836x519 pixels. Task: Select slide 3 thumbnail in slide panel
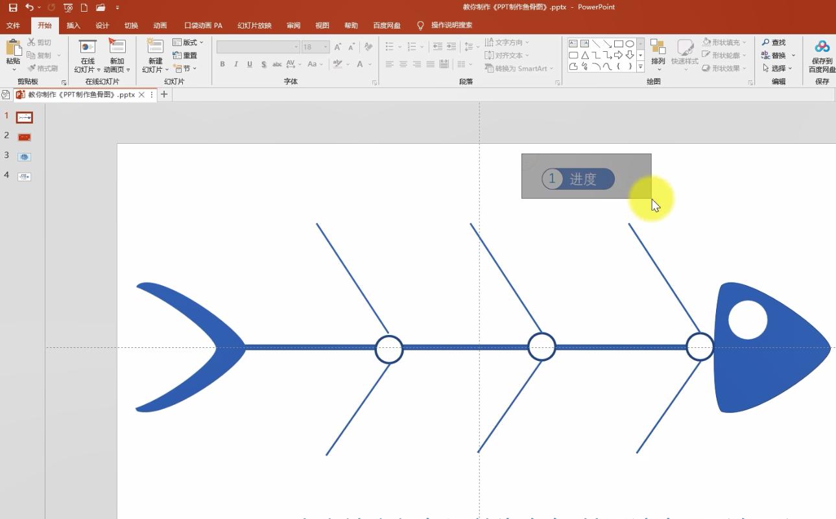(x=24, y=157)
